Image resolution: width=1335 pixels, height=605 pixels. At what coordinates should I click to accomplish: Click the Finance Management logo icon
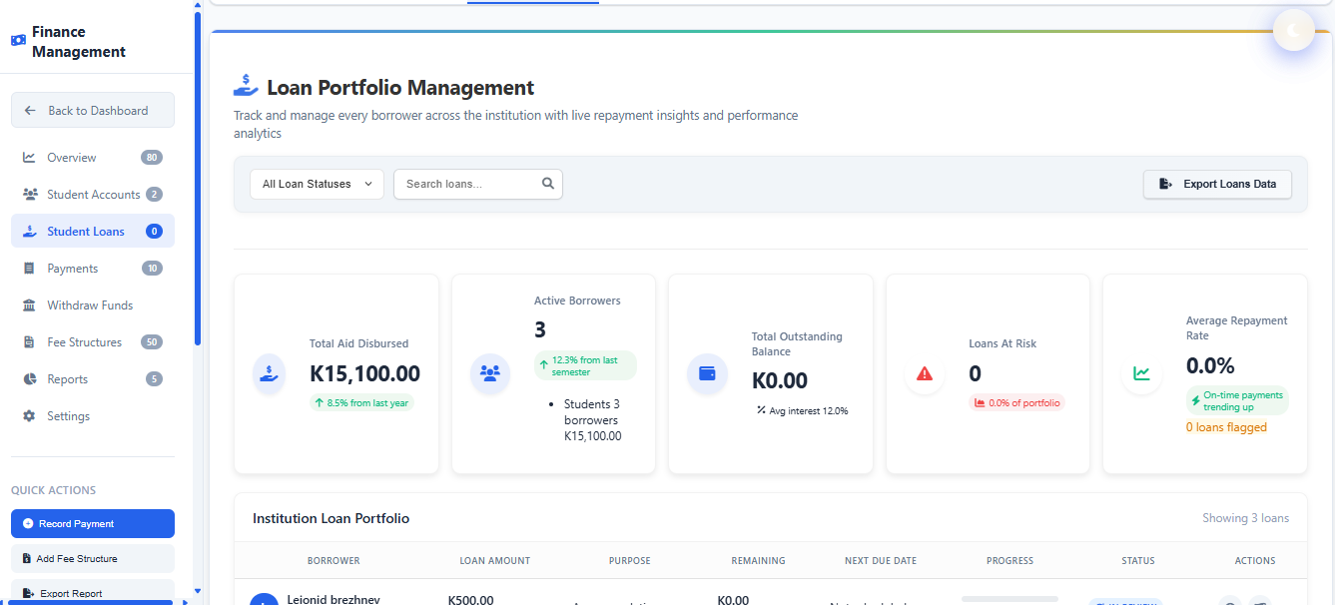point(18,41)
